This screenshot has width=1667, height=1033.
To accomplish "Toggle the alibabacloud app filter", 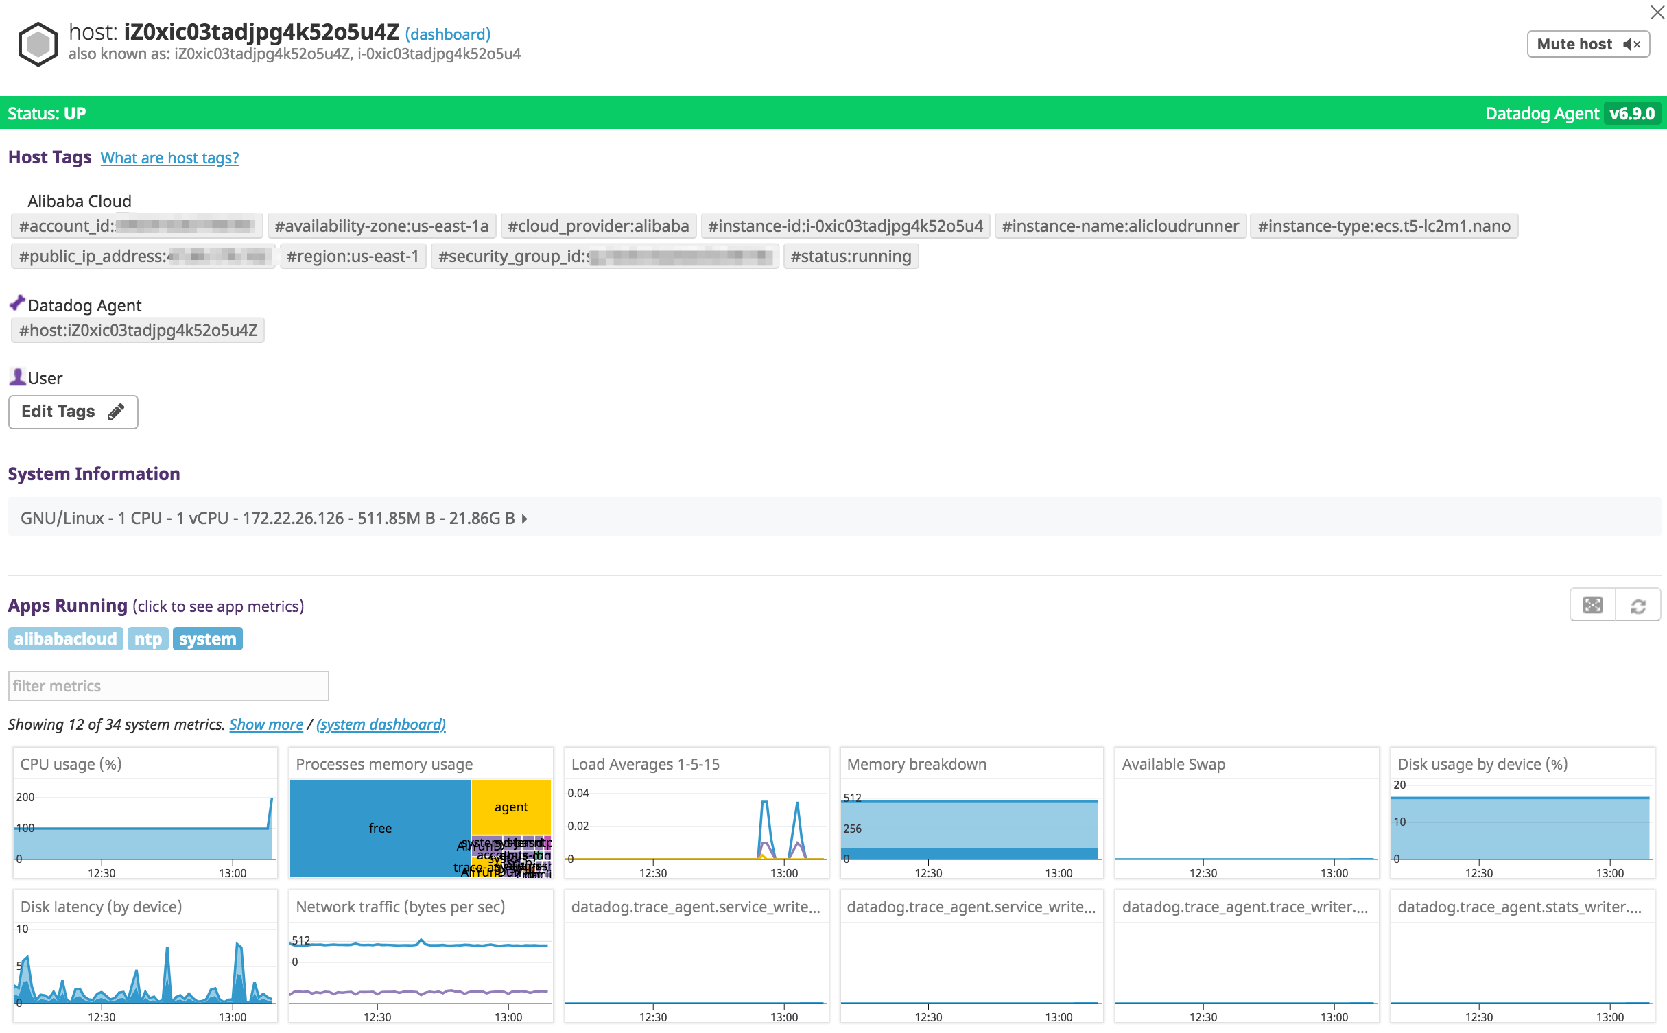I will (x=65, y=639).
